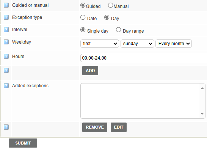Select Day range interval

118,30
